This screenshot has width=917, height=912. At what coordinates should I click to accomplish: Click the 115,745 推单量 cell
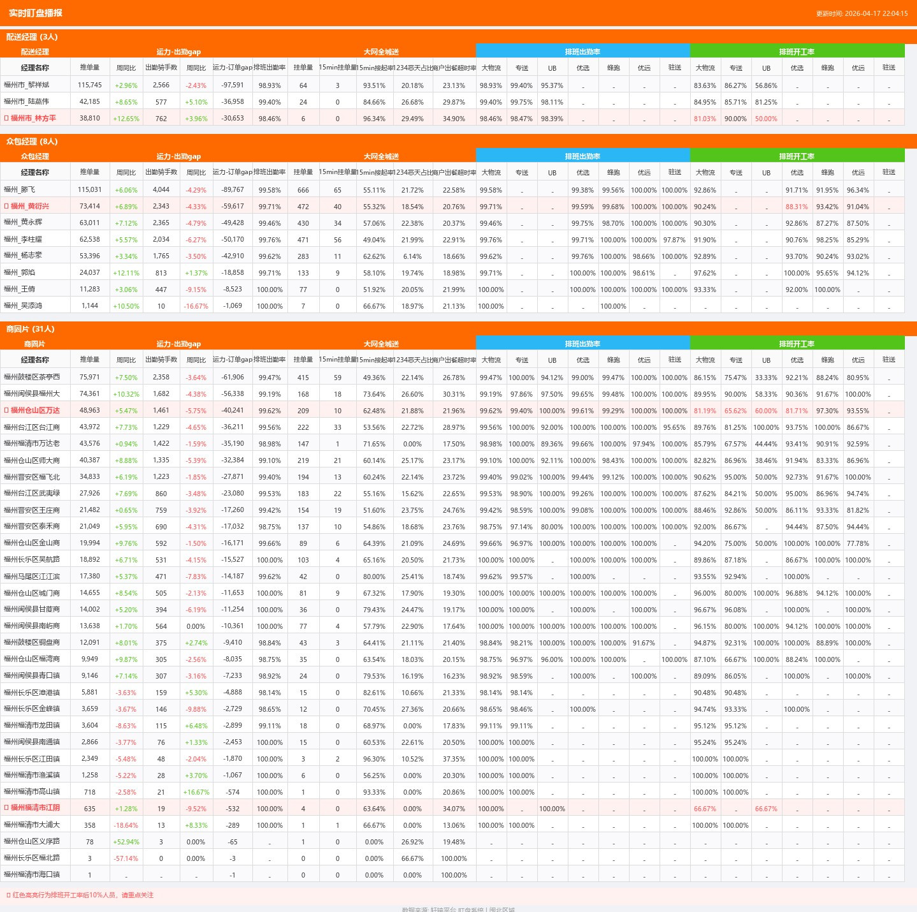pyautogui.click(x=90, y=85)
